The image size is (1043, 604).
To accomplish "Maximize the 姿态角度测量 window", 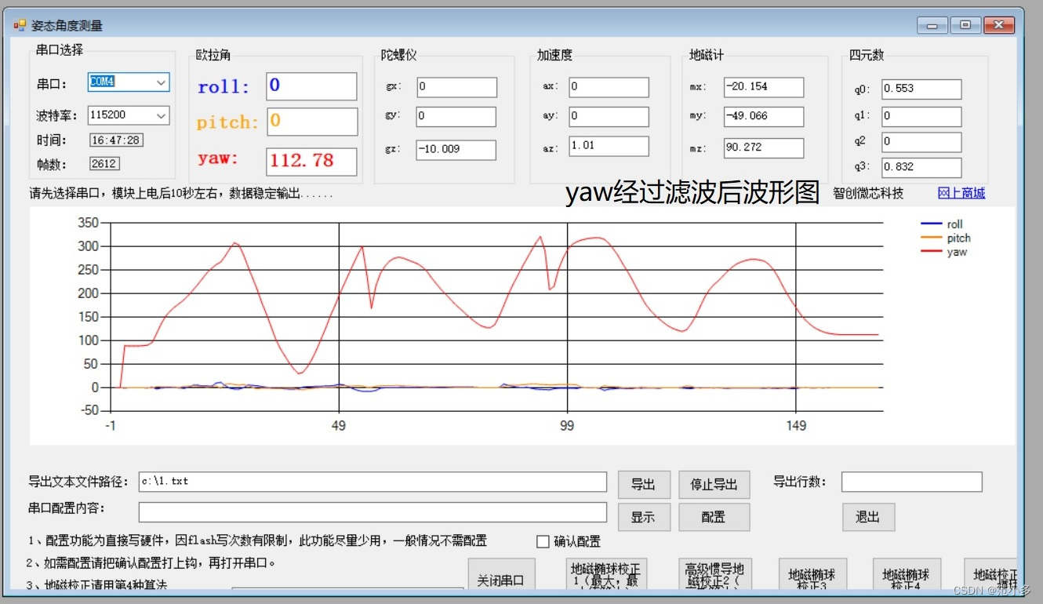I will tap(965, 25).
